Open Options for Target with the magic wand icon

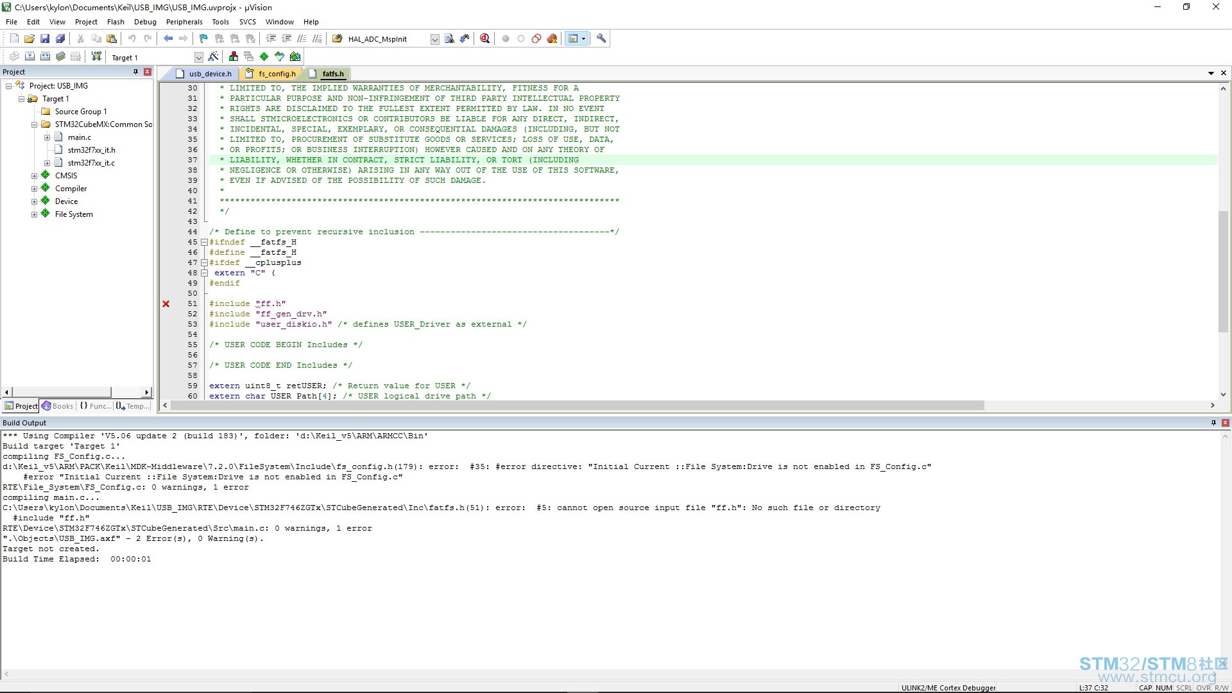[214, 56]
